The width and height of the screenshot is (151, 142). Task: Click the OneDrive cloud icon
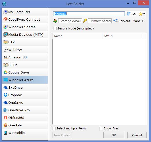coord(5,102)
